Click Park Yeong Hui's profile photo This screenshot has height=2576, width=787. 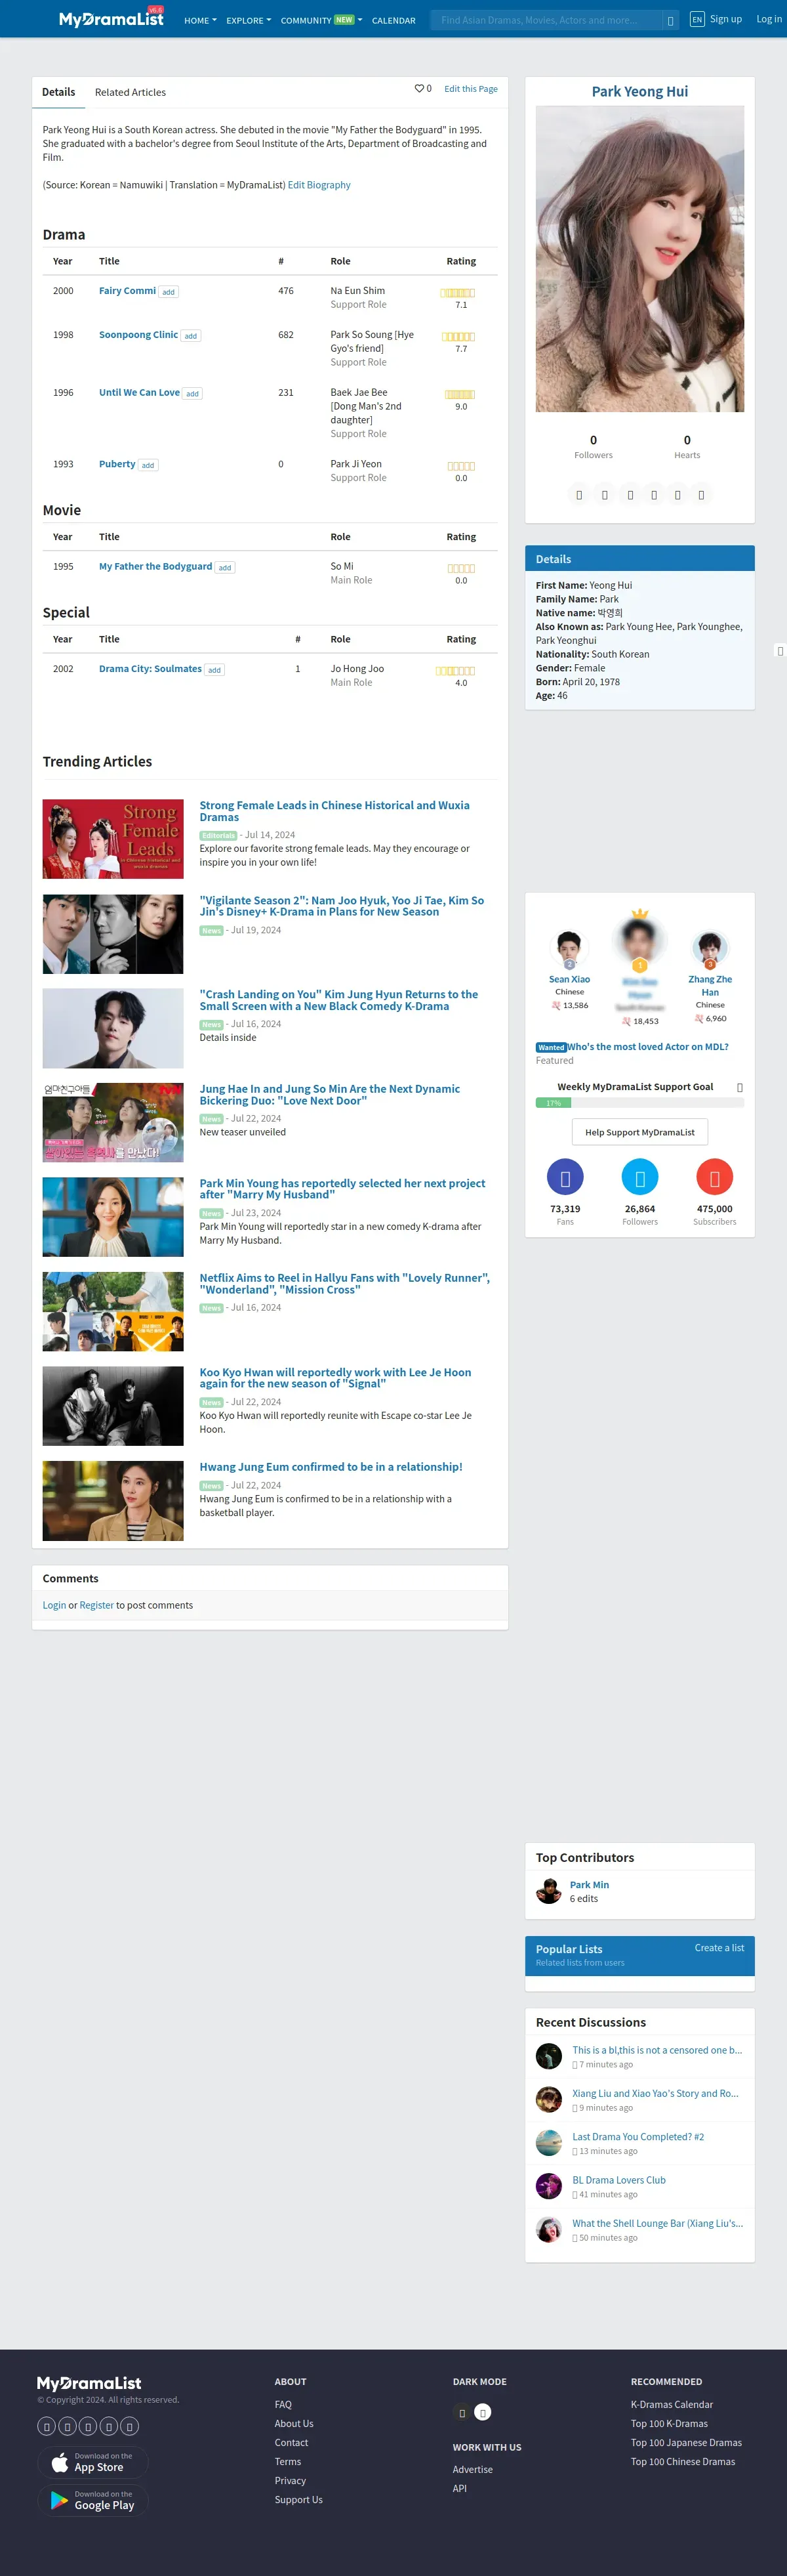[x=640, y=259]
